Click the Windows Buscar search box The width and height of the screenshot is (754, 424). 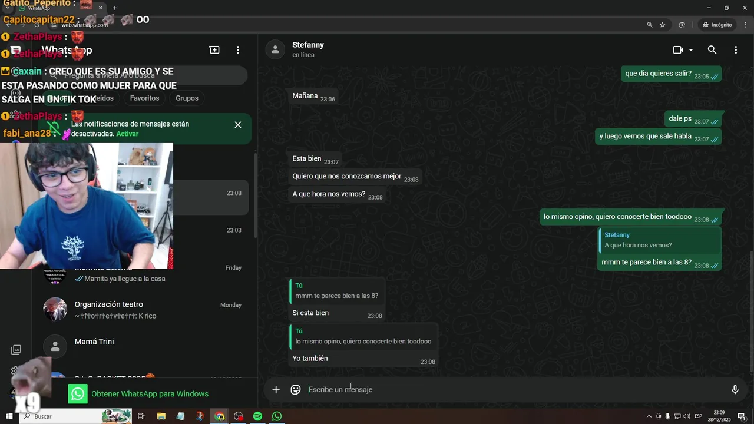(x=75, y=416)
